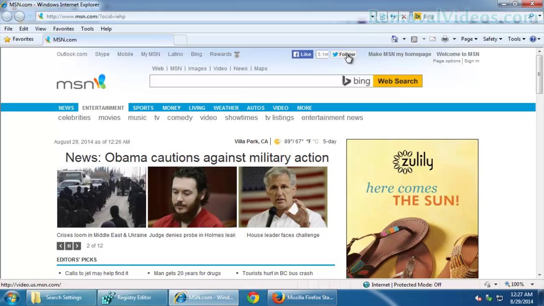Open the House leader photo thumbnail
Viewport: 544px width, 306px height.
283,197
